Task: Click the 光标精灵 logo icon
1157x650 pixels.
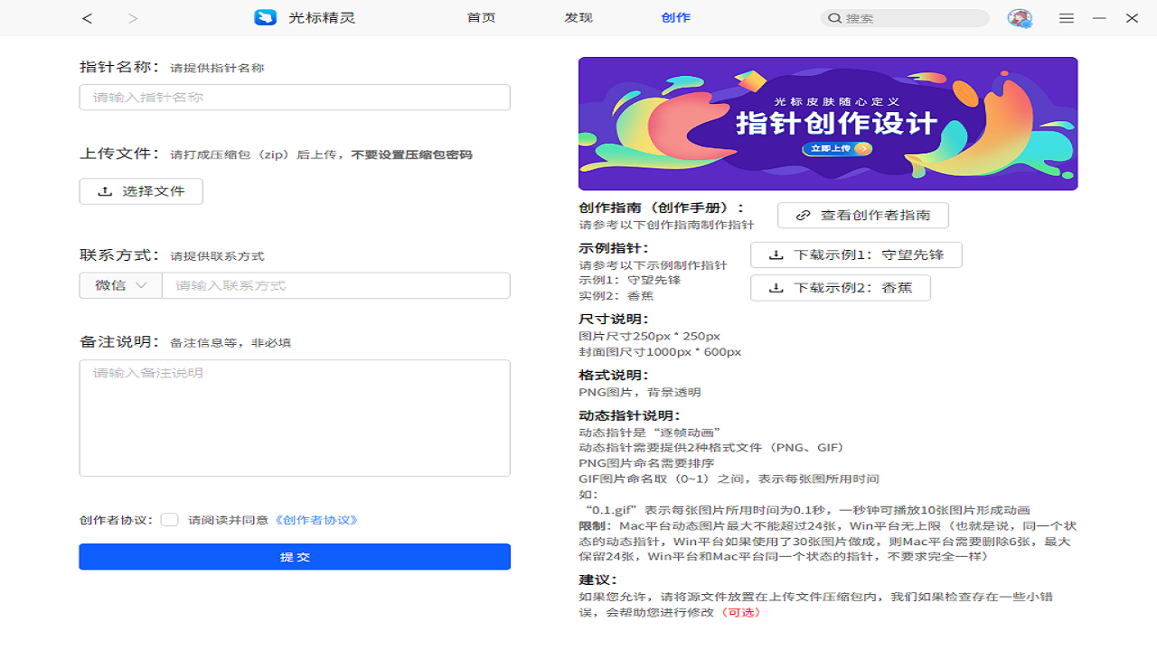Action: coord(265,17)
